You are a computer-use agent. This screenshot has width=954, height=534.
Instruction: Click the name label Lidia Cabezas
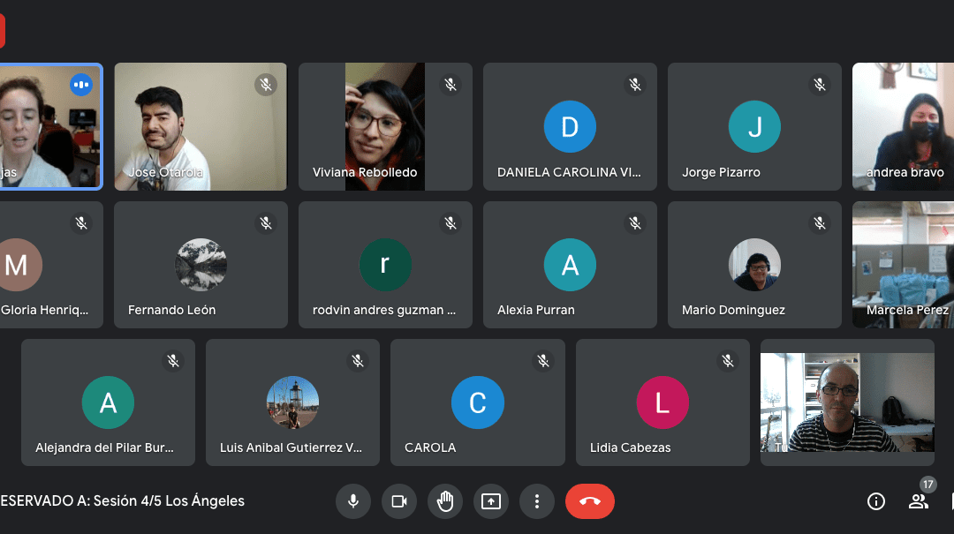[631, 448]
